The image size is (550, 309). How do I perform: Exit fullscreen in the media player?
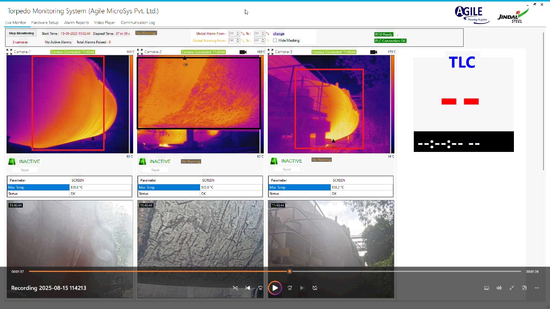click(512, 288)
